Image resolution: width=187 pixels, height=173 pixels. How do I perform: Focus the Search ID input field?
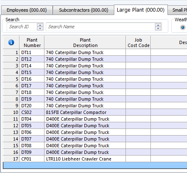(x=22, y=27)
